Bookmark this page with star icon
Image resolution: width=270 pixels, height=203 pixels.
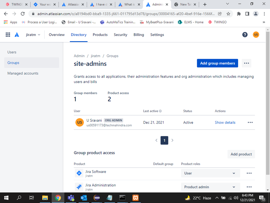coord(228,14)
